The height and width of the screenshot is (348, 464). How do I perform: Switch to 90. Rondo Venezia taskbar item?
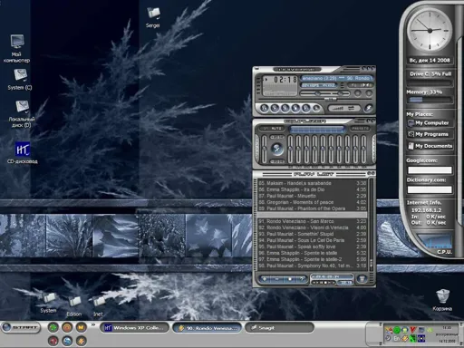(208, 328)
